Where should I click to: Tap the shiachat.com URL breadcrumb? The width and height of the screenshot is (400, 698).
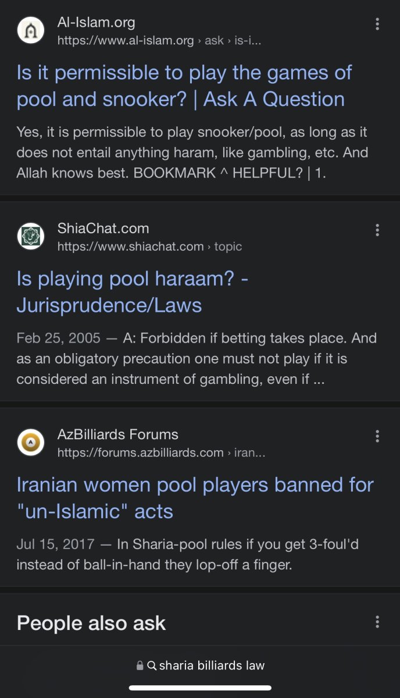pyautogui.click(x=149, y=247)
